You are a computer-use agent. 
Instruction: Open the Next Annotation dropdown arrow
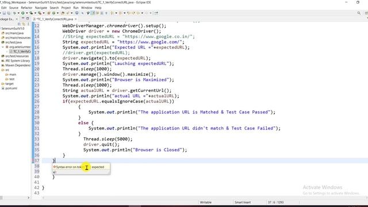(x=116, y=13)
